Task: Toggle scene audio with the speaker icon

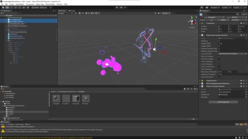Action: (x=83, y=13)
